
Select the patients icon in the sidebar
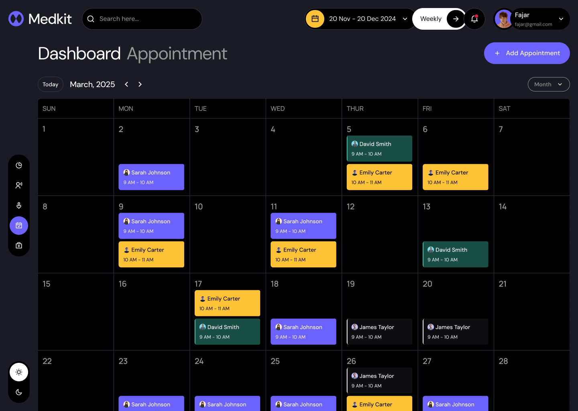(x=19, y=185)
